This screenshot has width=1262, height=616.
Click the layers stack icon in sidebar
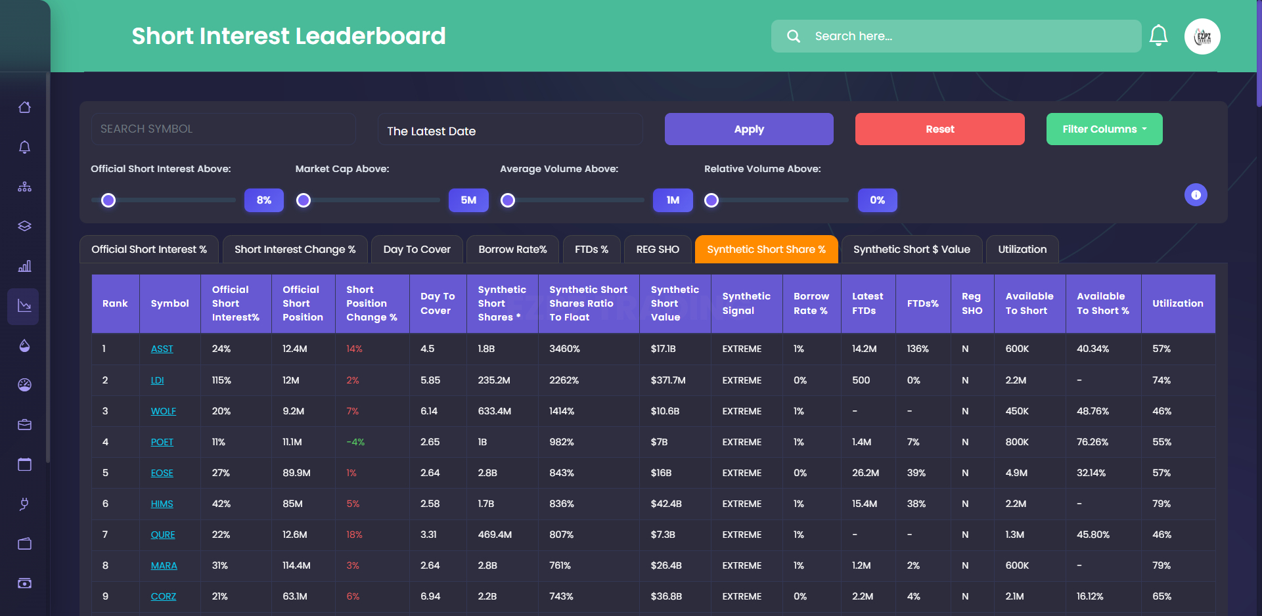point(24,226)
